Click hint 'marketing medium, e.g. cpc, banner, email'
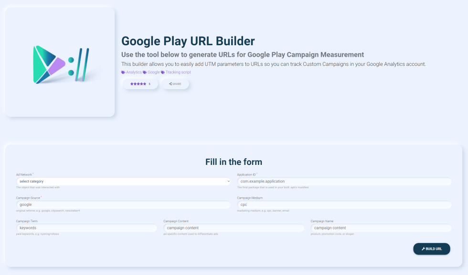This screenshot has height=275, width=468. pos(263,211)
